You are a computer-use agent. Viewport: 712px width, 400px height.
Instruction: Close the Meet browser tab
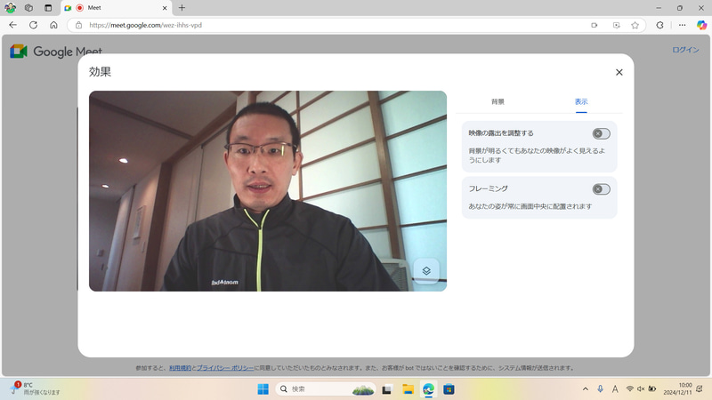pos(165,8)
